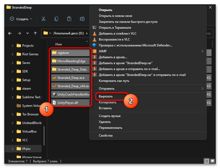
Task: Expand the Projects folder tree node
Action: click(x=12, y=46)
